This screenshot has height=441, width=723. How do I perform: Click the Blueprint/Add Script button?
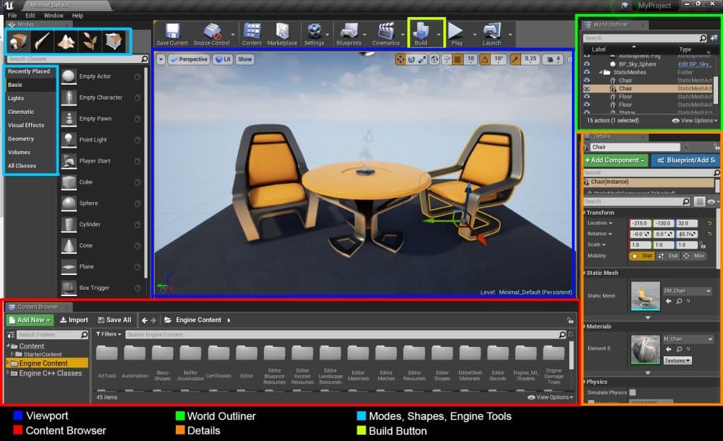coord(686,160)
